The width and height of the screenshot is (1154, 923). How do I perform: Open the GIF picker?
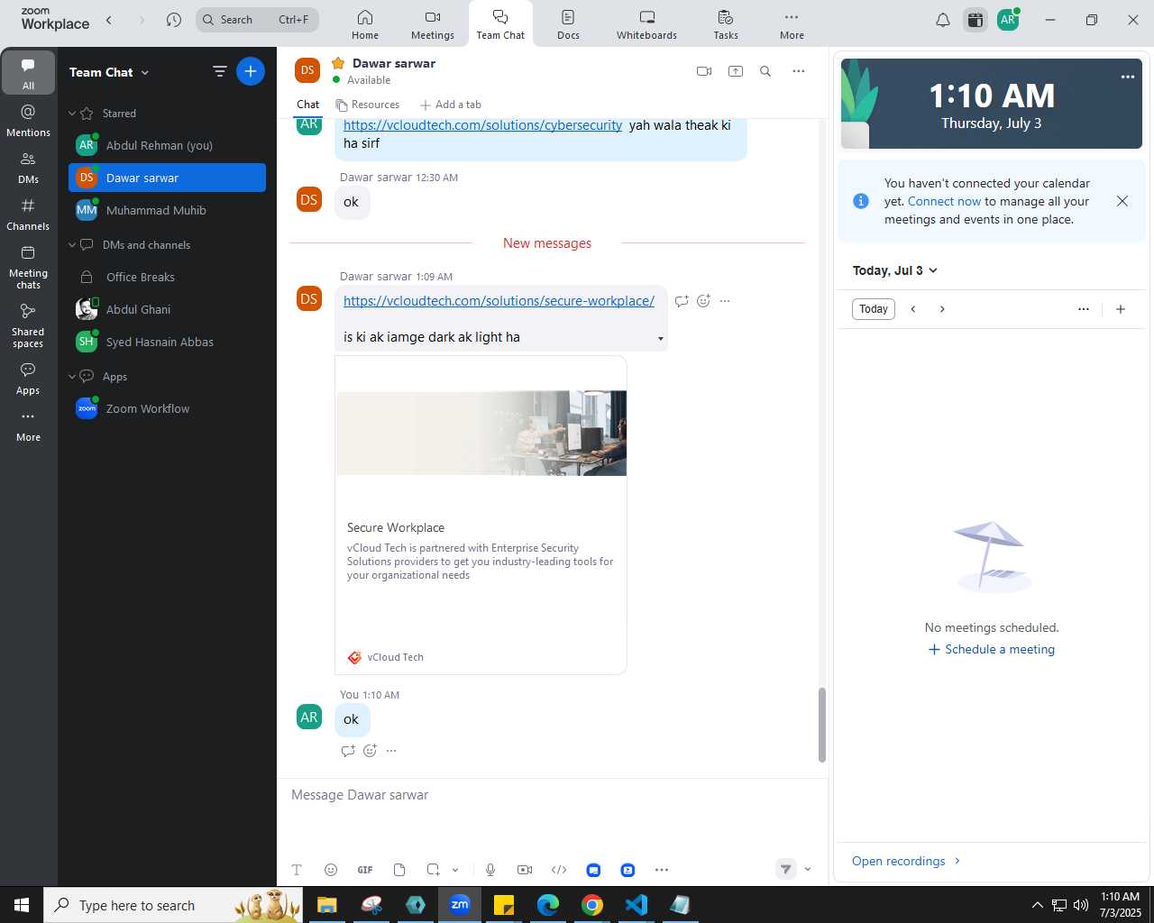pyautogui.click(x=365, y=870)
